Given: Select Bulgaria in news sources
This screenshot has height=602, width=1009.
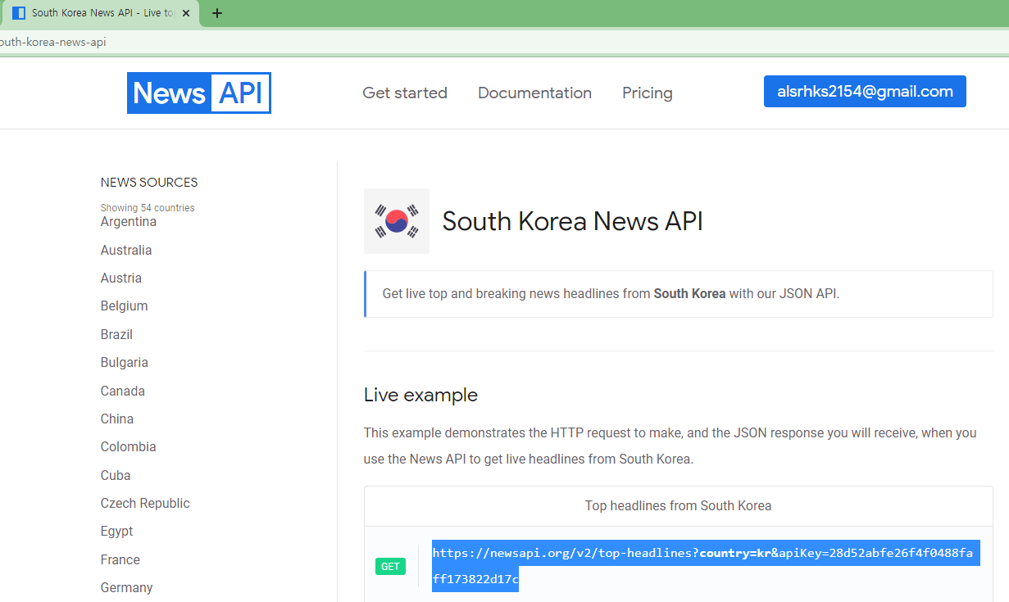Looking at the screenshot, I should (125, 362).
